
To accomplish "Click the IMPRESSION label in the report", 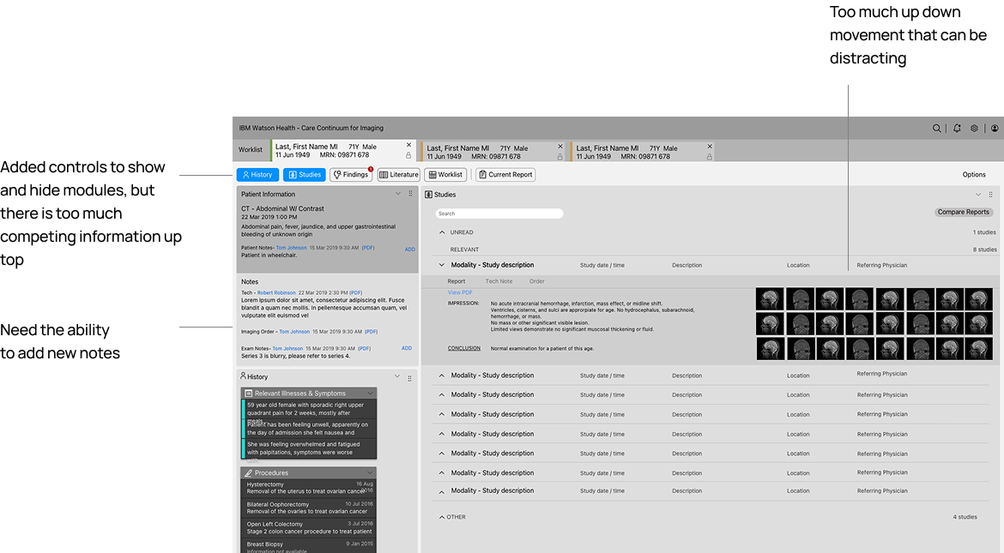I will [463, 304].
